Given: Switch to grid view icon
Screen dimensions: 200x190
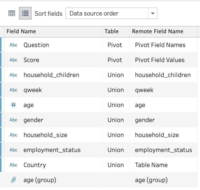Looking at the screenshot, I should tap(12, 13).
